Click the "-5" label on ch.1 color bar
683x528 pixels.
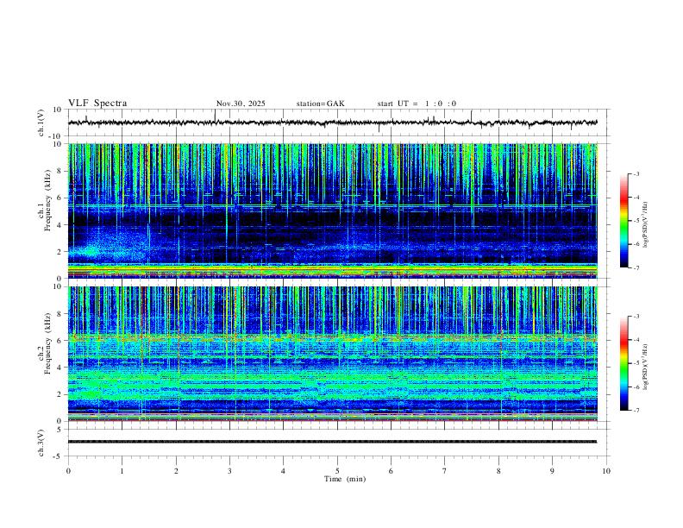(x=636, y=221)
